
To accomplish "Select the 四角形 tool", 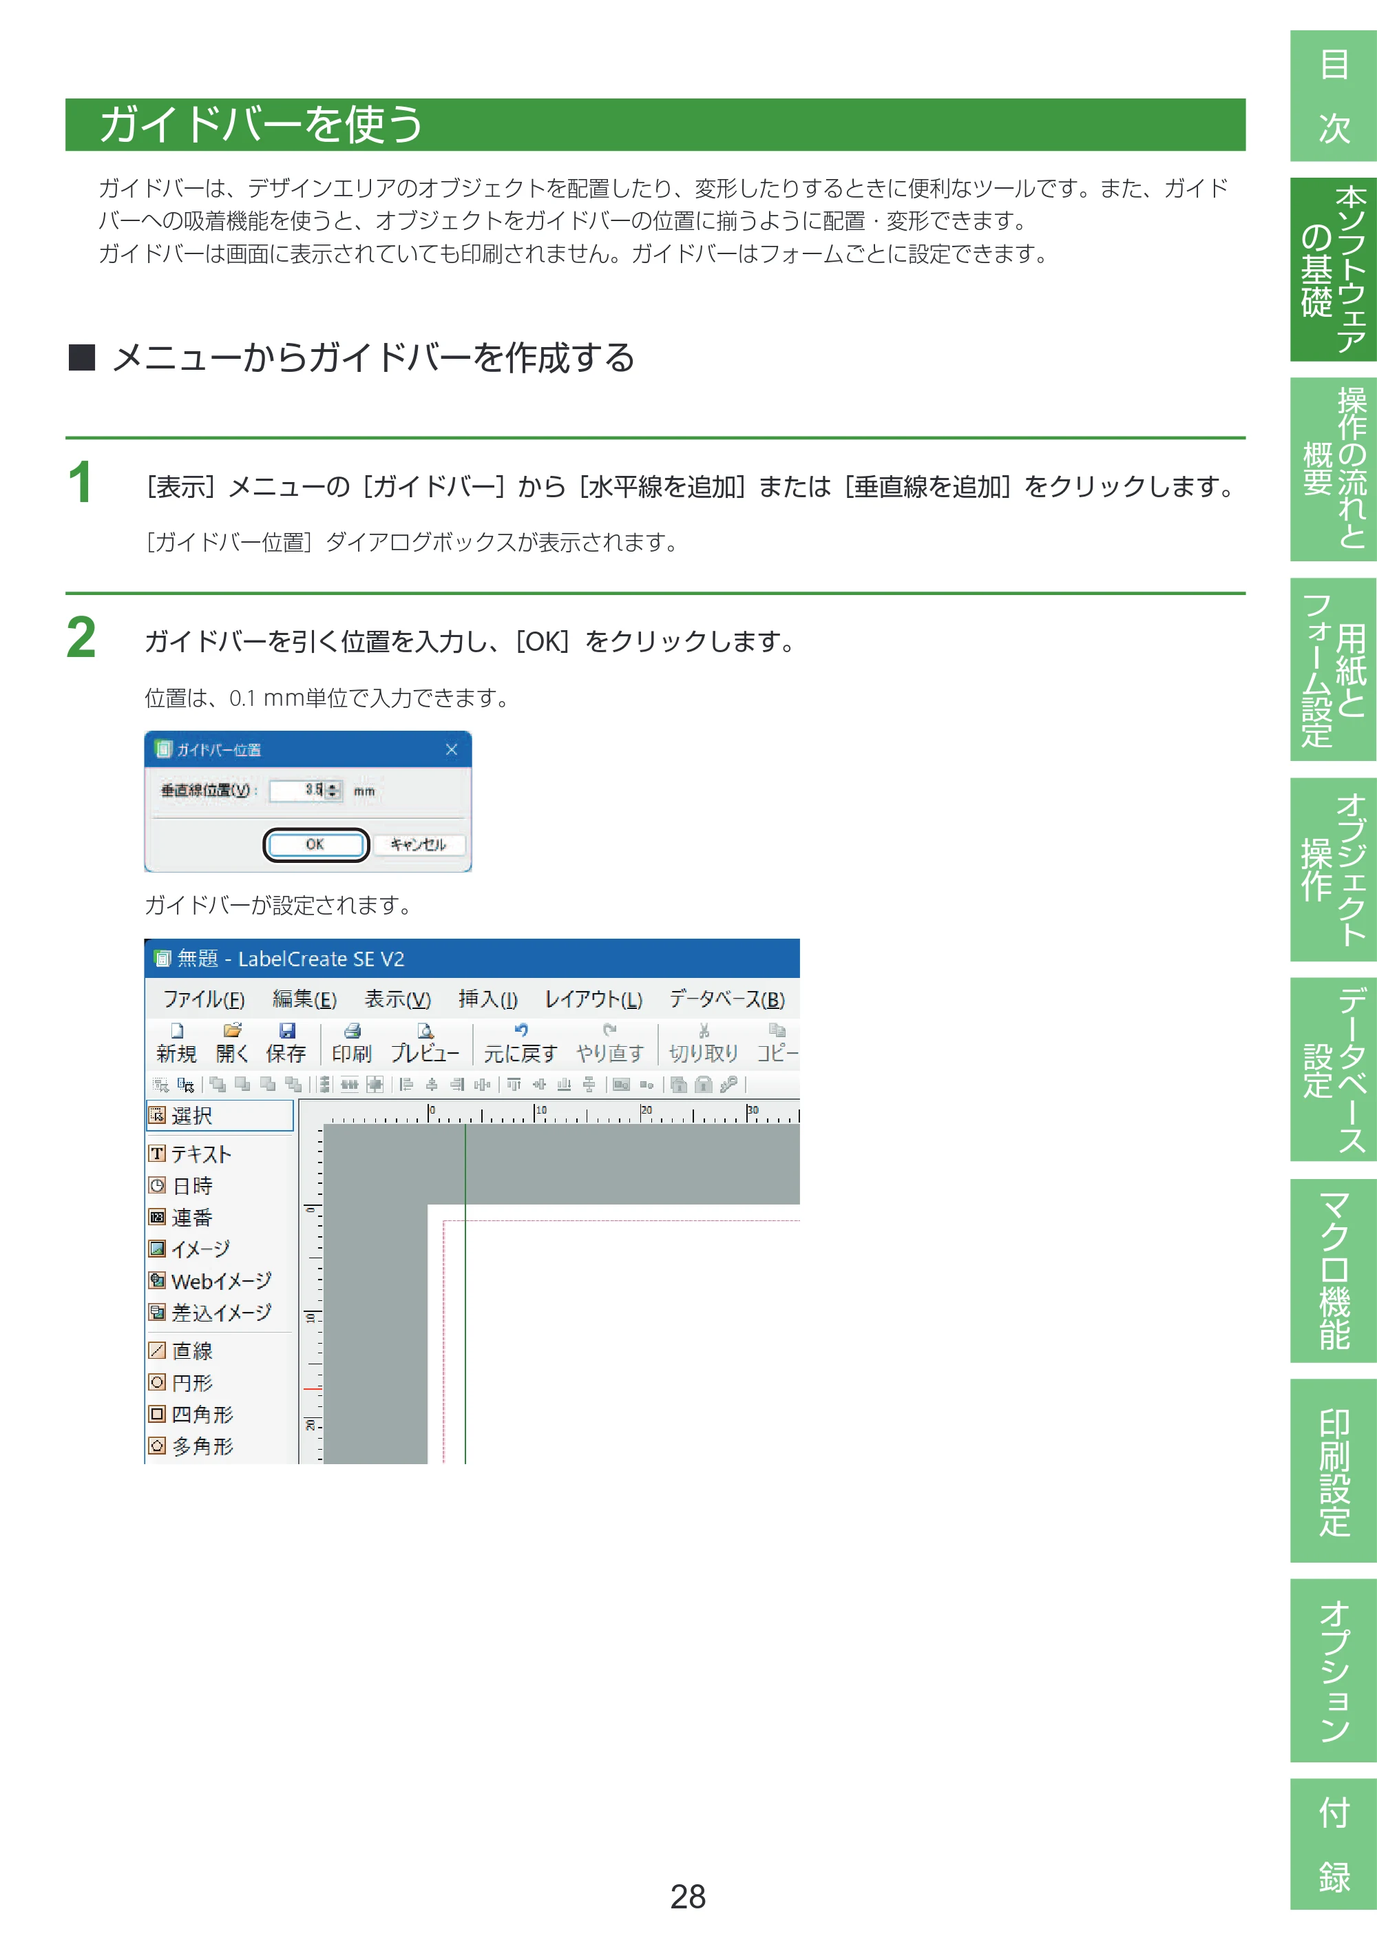I will [x=191, y=1414].
